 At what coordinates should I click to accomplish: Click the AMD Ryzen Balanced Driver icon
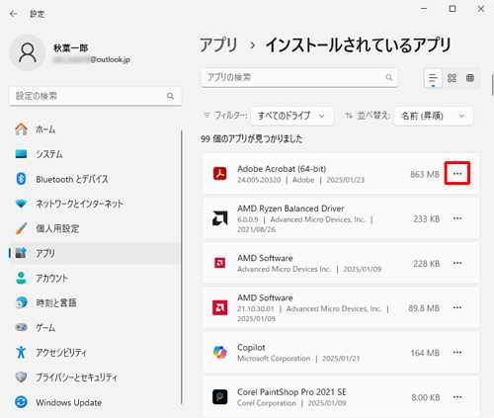point(219,218)
